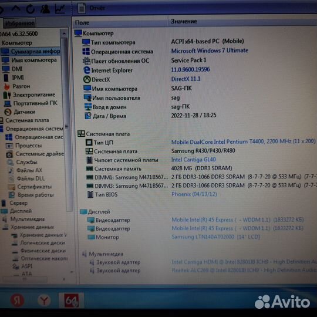Screen dimensions: 317x317
Task: Click the Портативный ПК laptop icon
Action: coord(8,103)
